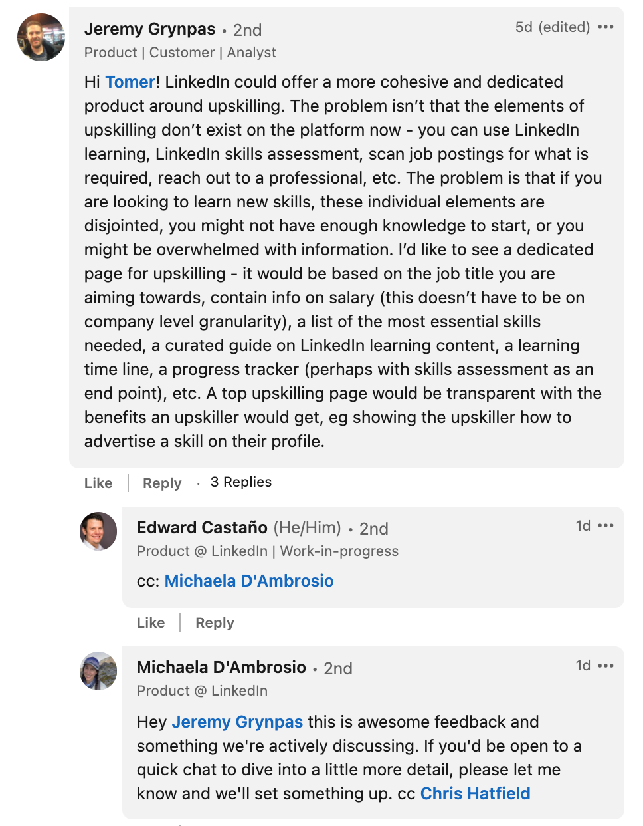Click Michaela D'Ambrosio's avatar image
Screen dimensions: 643x826
pyautogui.click(x=98, y=671)
